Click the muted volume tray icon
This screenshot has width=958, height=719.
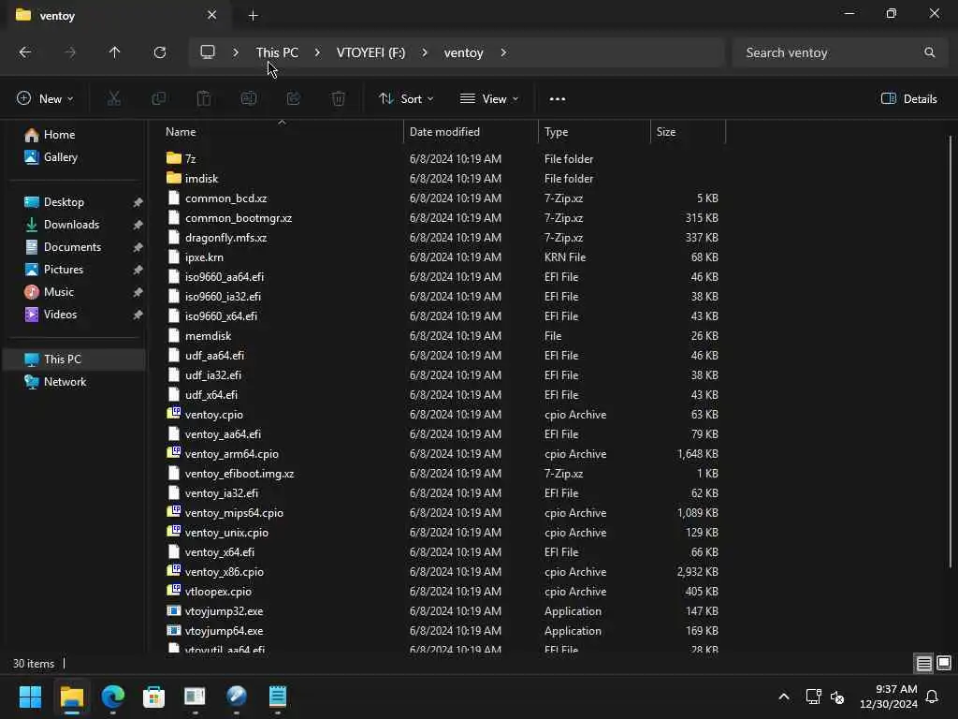(x=837, y=697)
